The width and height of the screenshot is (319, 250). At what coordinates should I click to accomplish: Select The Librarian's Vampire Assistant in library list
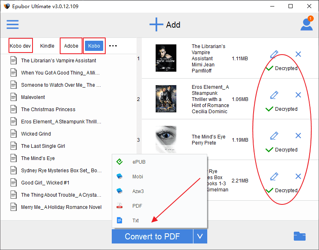coord(59,61)
